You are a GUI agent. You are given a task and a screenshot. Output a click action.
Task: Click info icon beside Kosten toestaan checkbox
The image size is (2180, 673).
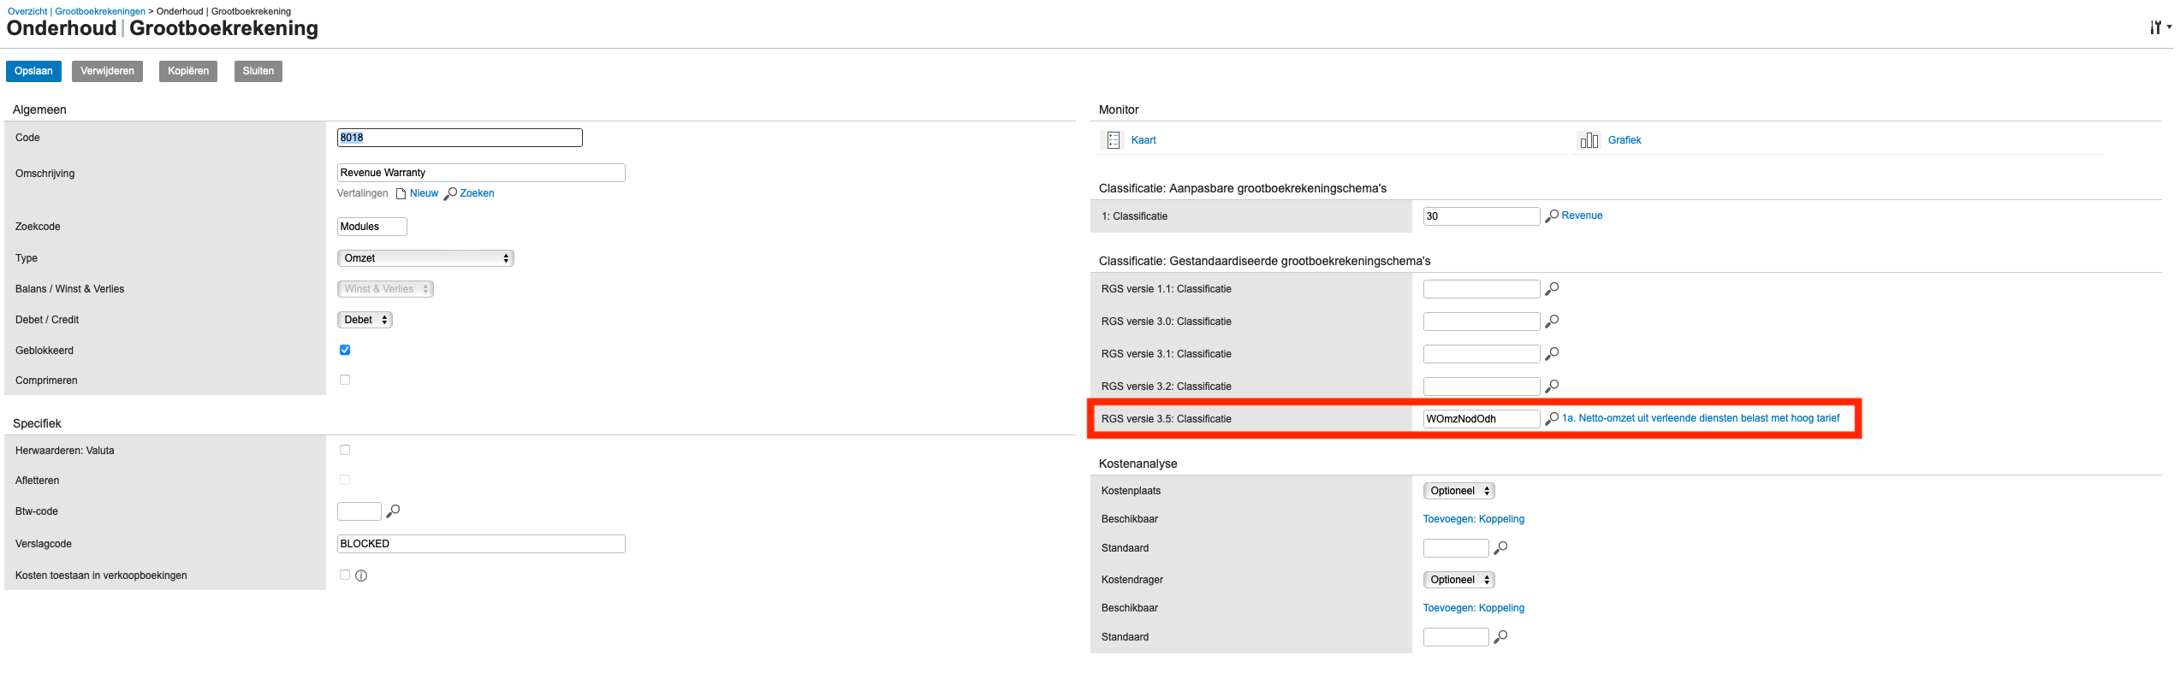tap(361, 576)
